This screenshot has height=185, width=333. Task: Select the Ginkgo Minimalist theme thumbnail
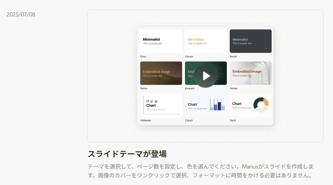coord(206,41)
